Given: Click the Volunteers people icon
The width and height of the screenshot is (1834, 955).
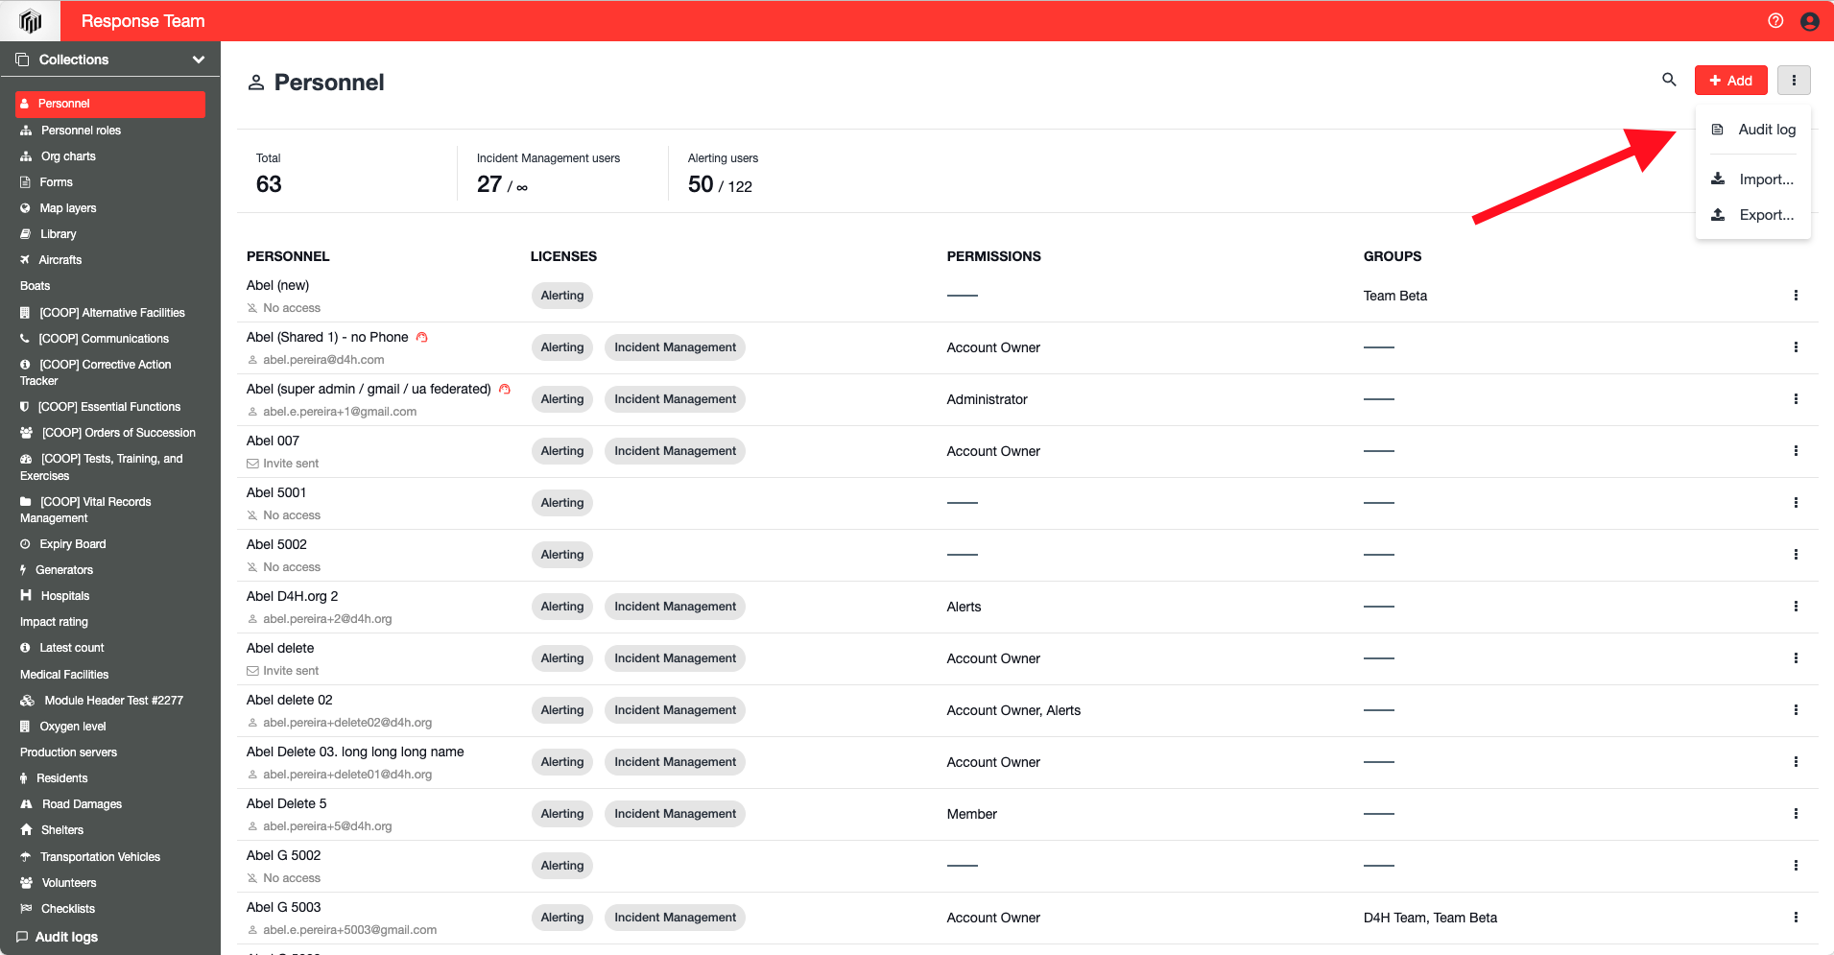Looking at the screenshot, I should pyautogui.click(x=26, y=883).
